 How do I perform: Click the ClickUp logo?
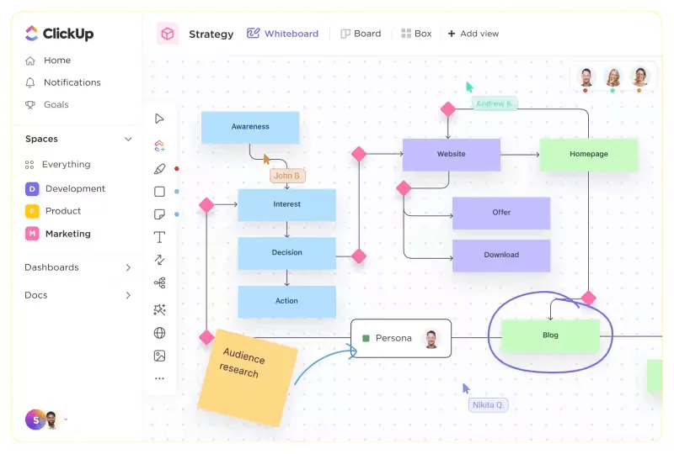pyautogui.click(x=59, y=34)
